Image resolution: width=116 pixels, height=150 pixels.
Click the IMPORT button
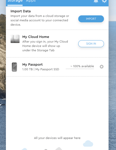point(91,19)
